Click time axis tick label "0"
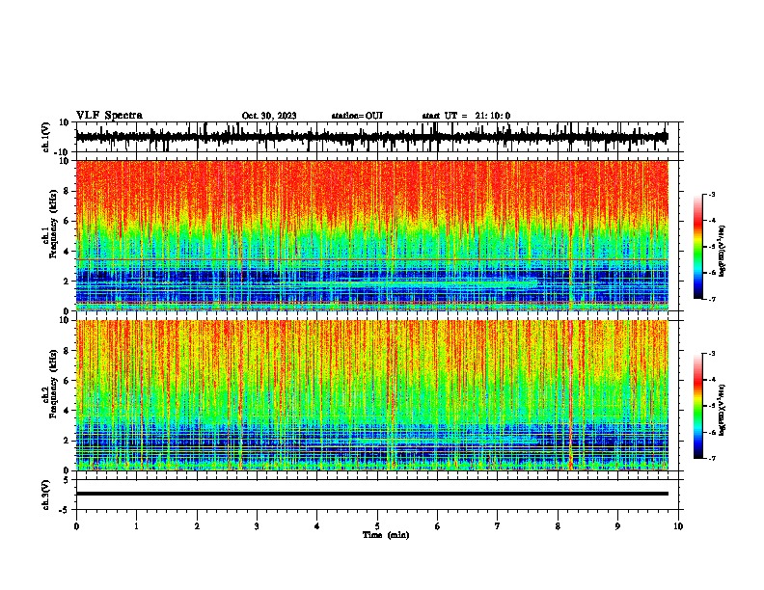This screenshot has height=590, width=764. click(76, 526)
